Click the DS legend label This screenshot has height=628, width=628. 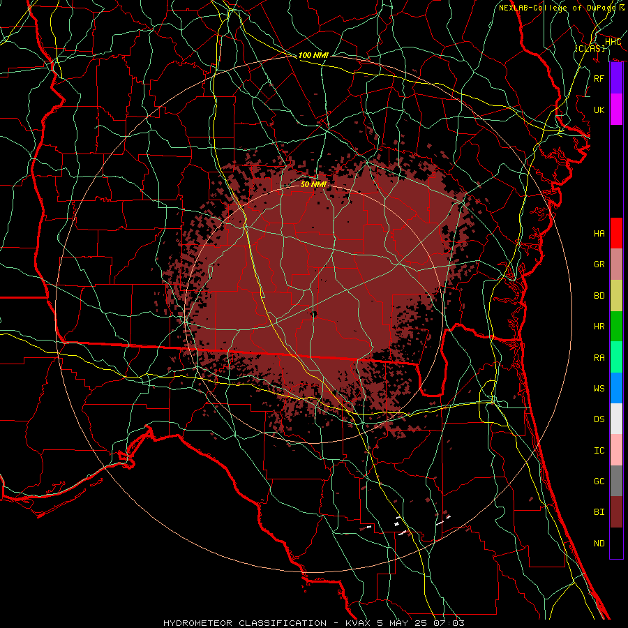(599, 419)
